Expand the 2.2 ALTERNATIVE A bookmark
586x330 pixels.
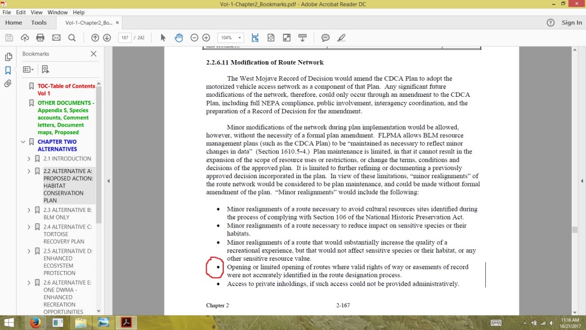[29, 171]
